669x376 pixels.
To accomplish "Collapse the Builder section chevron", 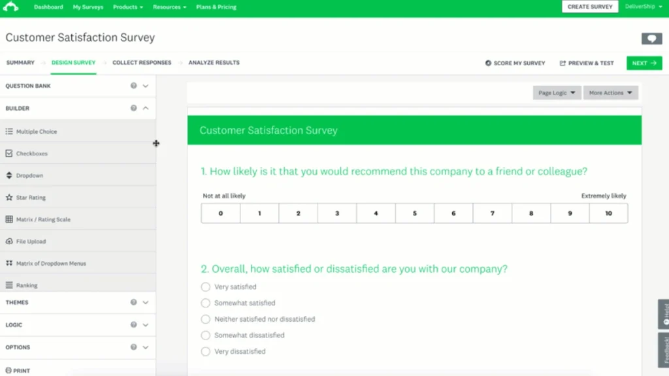I will click(x=146, y=108).
